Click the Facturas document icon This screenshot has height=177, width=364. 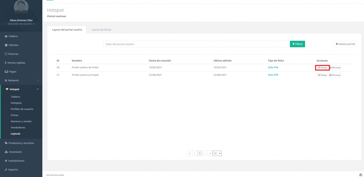coord(6,54)
